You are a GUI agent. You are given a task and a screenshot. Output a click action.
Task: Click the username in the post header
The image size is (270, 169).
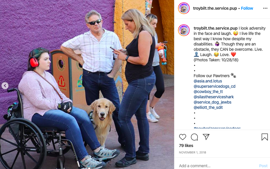coord(215,8)
